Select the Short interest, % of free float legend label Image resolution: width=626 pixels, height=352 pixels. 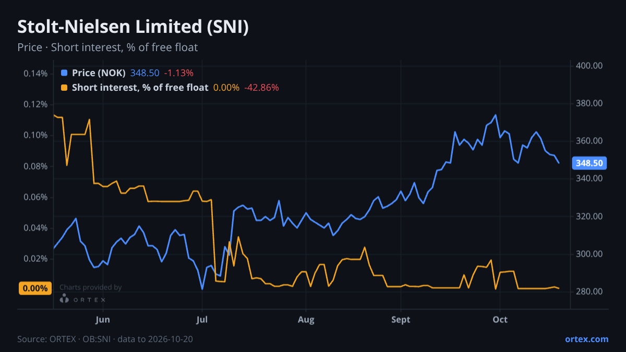140,88
